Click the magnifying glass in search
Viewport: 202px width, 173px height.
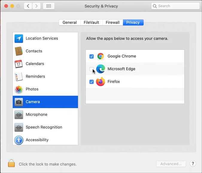pyautogui.click(x=155, y=6)
